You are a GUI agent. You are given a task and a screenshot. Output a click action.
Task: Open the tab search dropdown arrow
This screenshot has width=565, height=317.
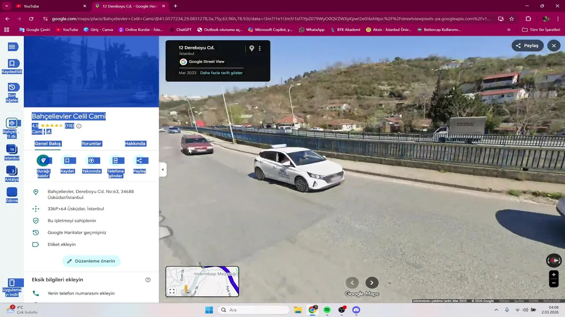(6, 6)
